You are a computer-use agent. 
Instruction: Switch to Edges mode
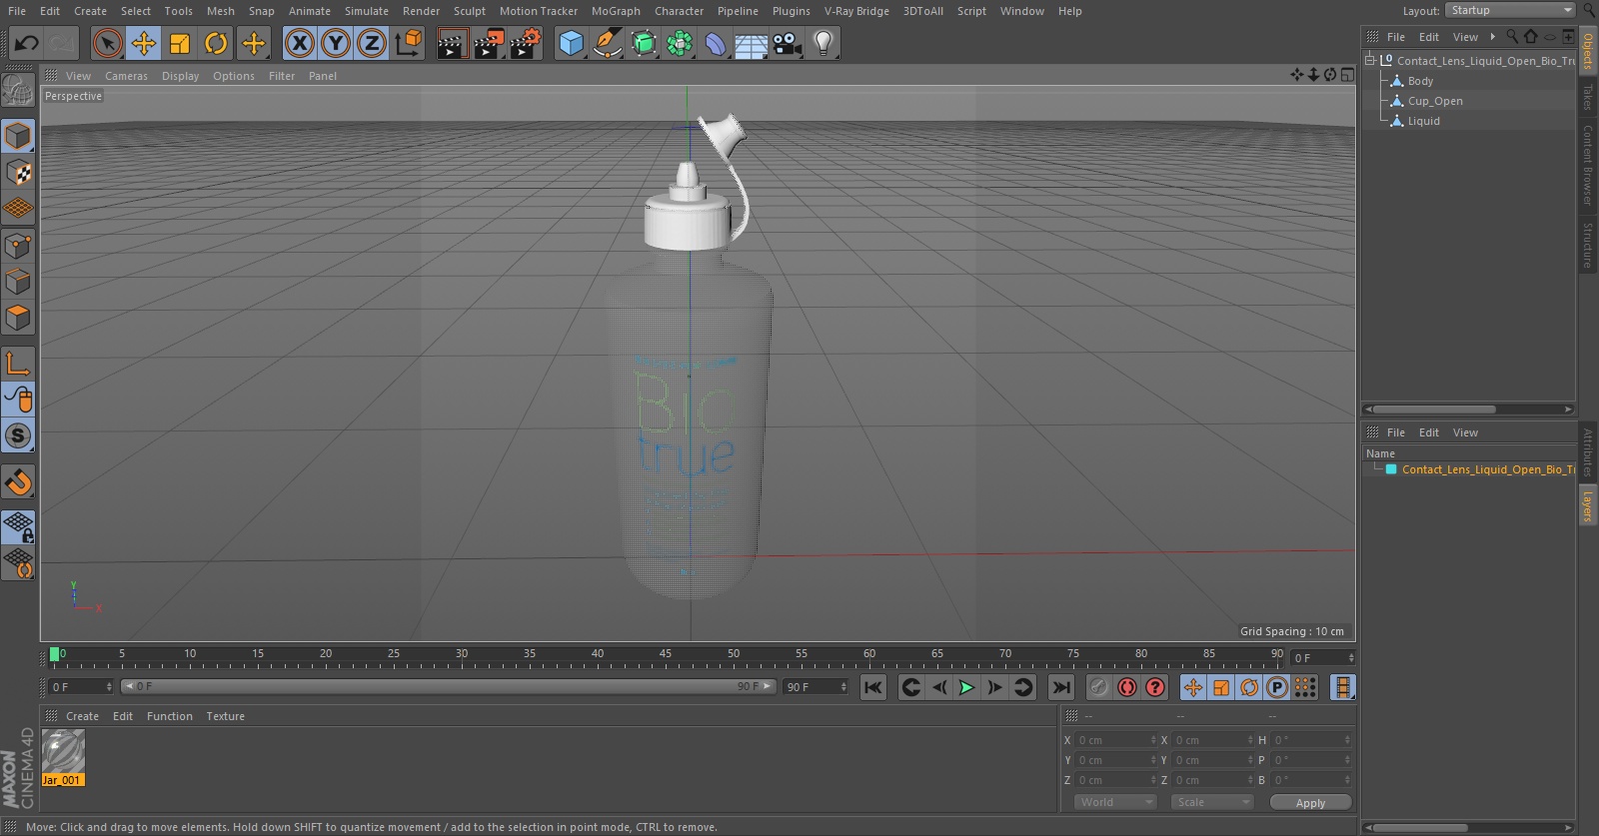pyautogui.click(x=18, y=282)
